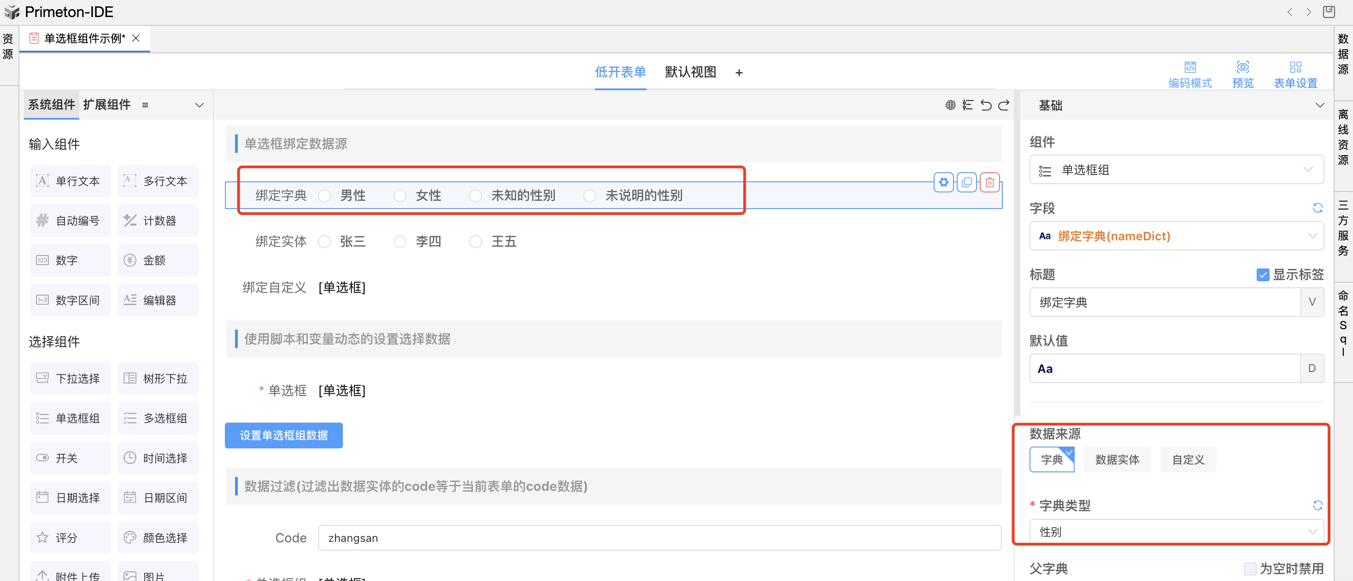Click the Code input field containing zhangsan
This screenshot has width=1353, height=581.
(659, 538)
